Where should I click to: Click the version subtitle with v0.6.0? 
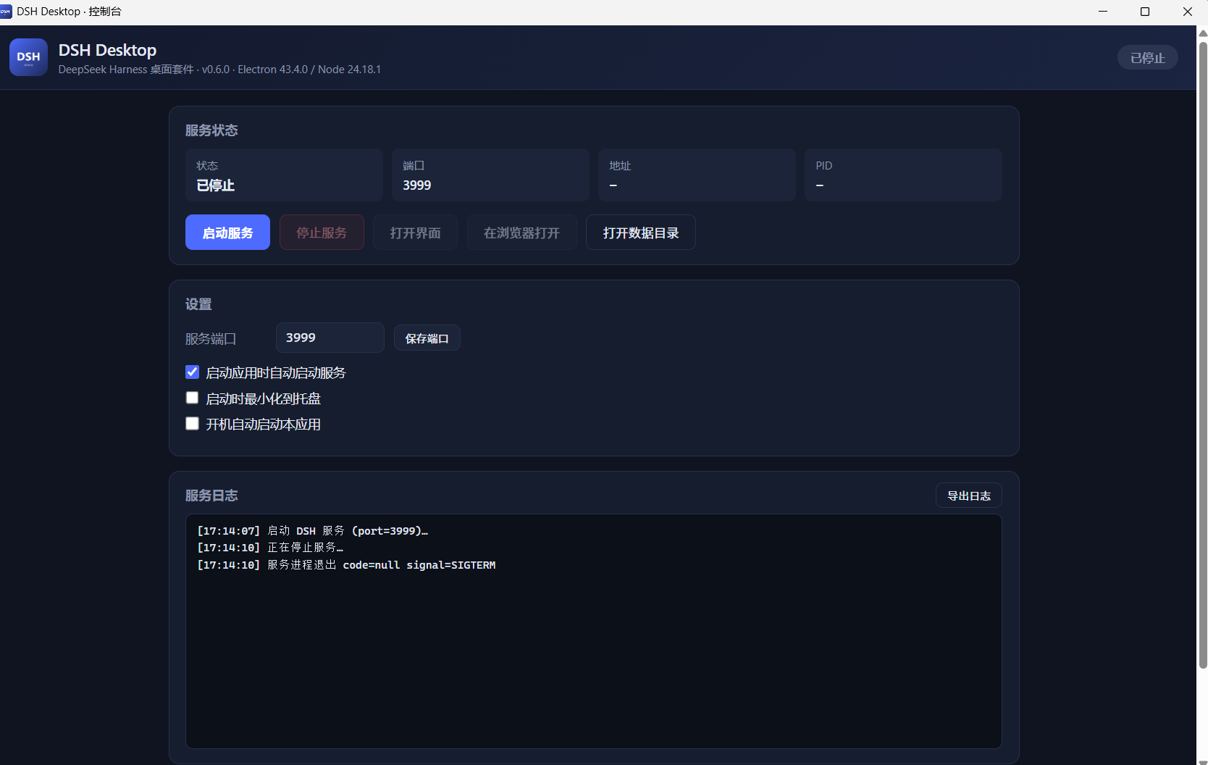(219, 70)
